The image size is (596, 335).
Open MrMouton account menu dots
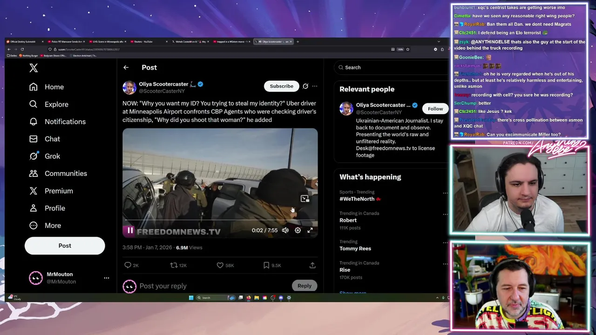(107, 278)
